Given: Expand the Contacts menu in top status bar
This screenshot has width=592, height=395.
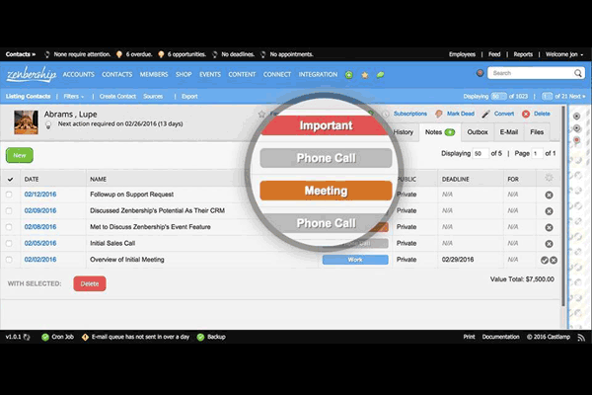Looking at the screenshot, I should (x=22, y=54).
